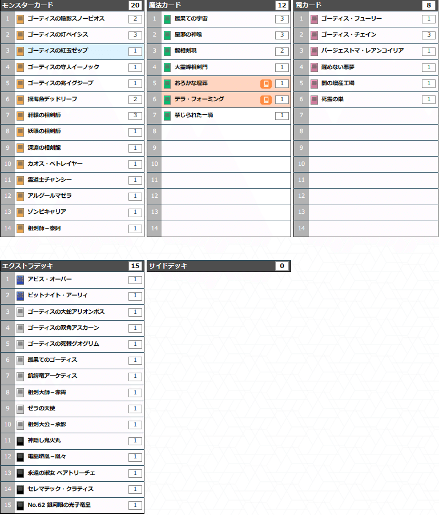Click the trap icon beside 醒めない悪夢
This screenshot has width=439, height=515.
314,67
